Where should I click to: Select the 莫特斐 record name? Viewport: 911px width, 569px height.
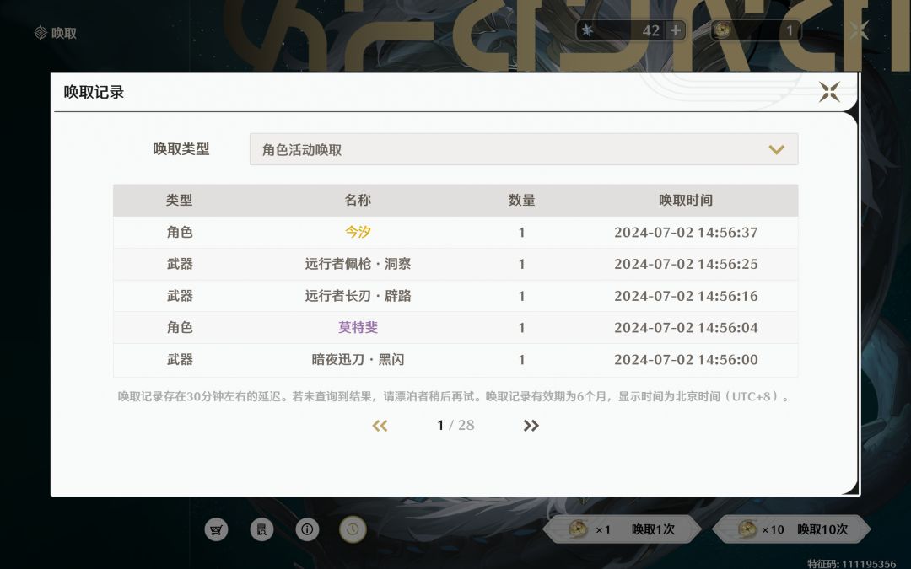358,327
